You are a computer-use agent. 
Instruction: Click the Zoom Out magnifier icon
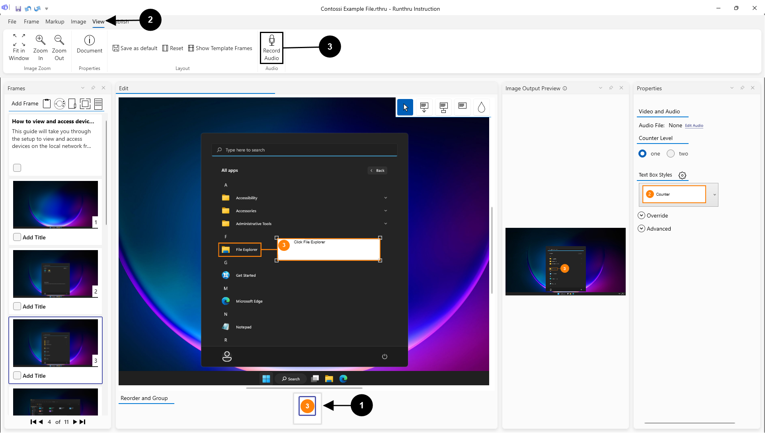(x=59, y=40)
